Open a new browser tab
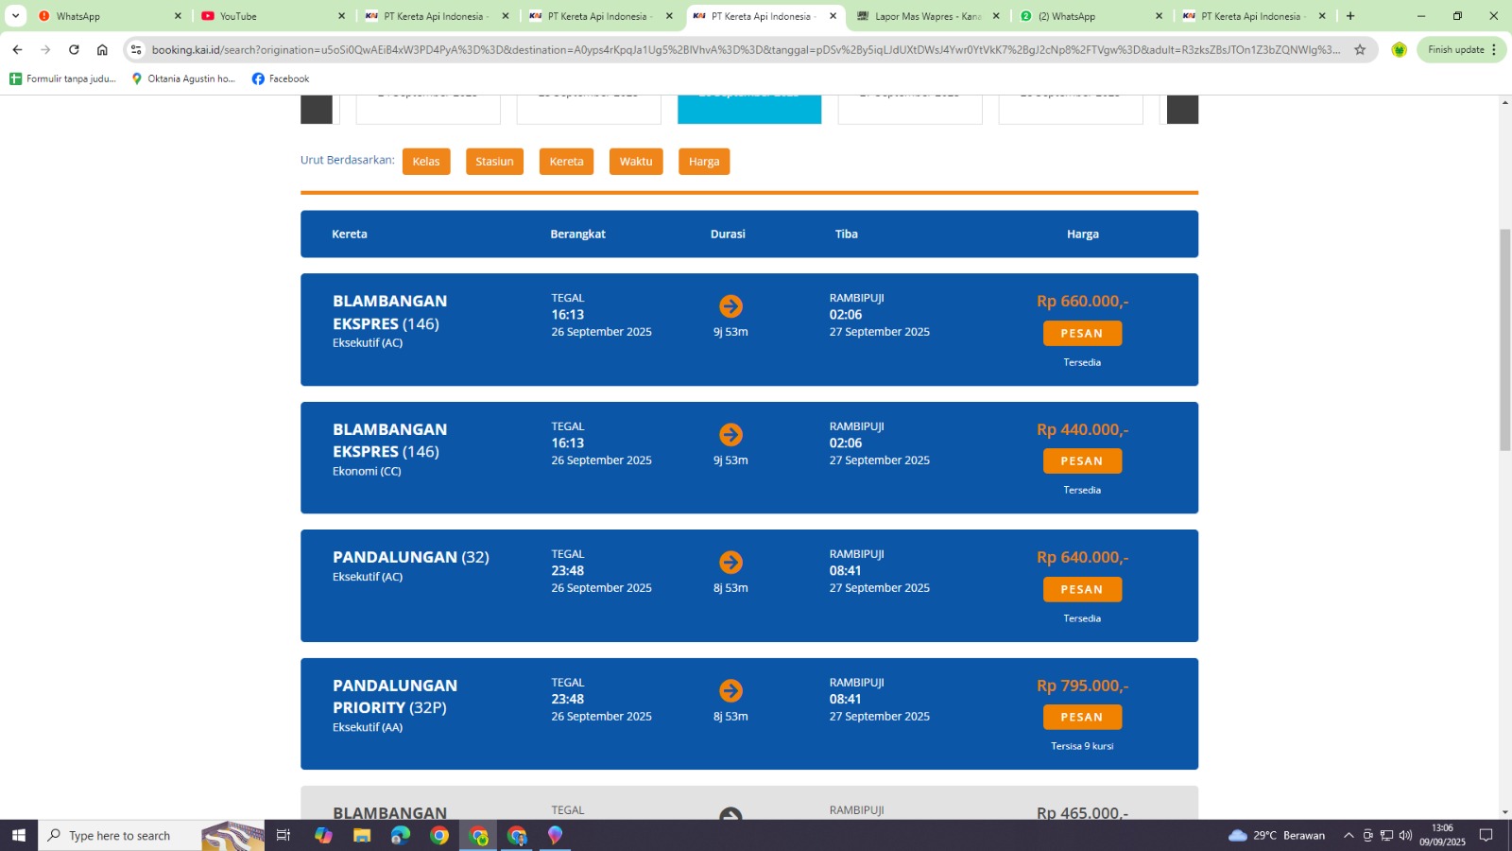This screenshot has width=1512, height=851. [x=1350, y=16]
